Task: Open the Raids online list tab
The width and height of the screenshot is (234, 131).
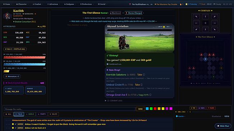Action: (211, 108)
